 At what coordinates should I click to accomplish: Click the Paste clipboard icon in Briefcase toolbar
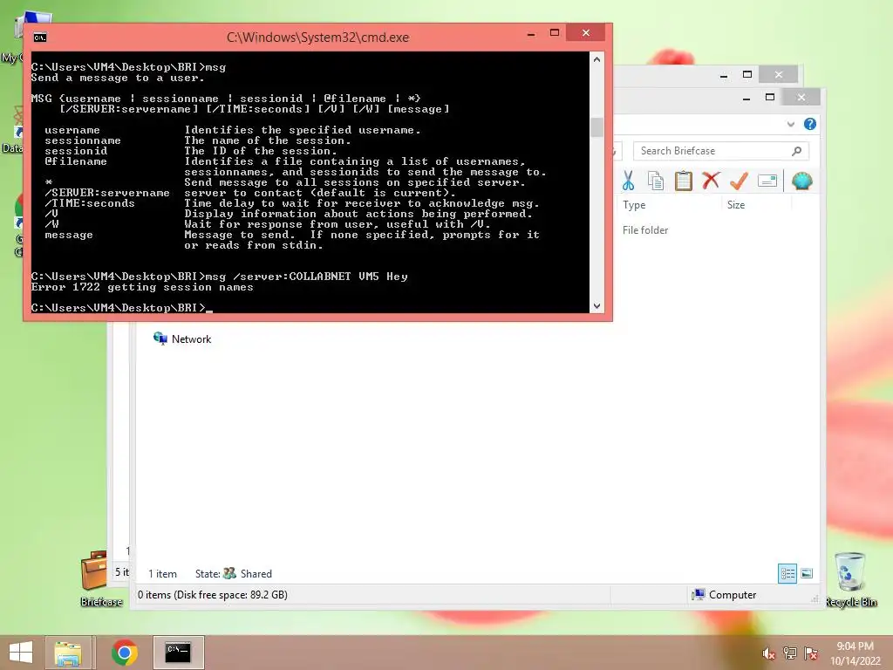point(684,181)
